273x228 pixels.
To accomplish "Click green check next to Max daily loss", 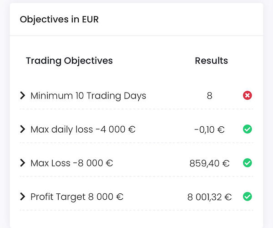I will (x=247, y=129).
